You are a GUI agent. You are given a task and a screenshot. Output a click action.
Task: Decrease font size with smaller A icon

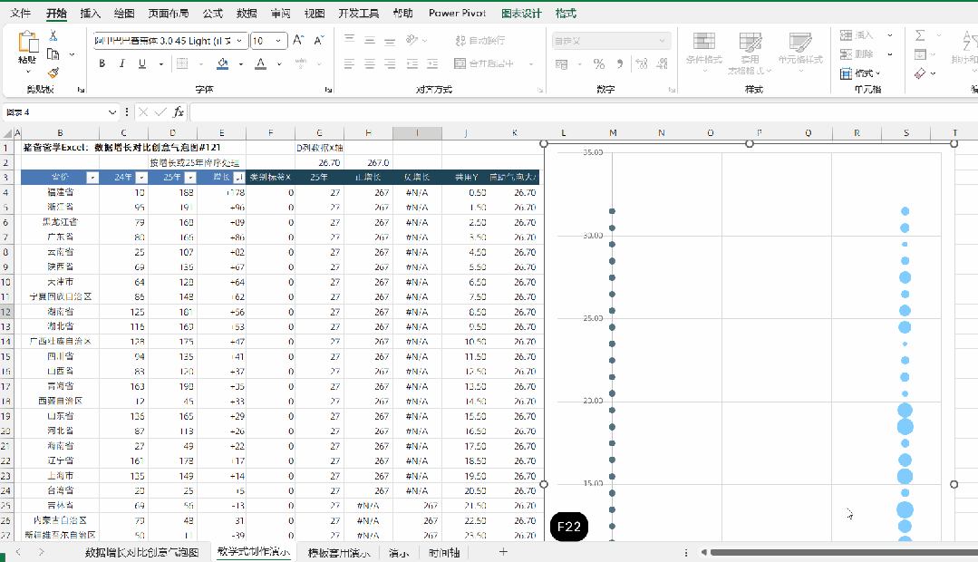pyautogui.click(x=319, y=41)
